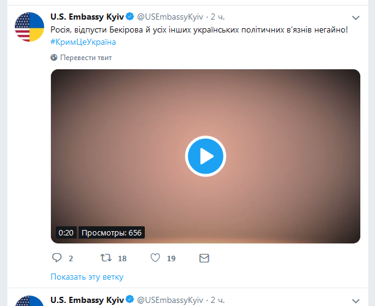Click the verified badge in the first tweet
The width and height of the screenshot is (375, 306).
tap(130, 17)
